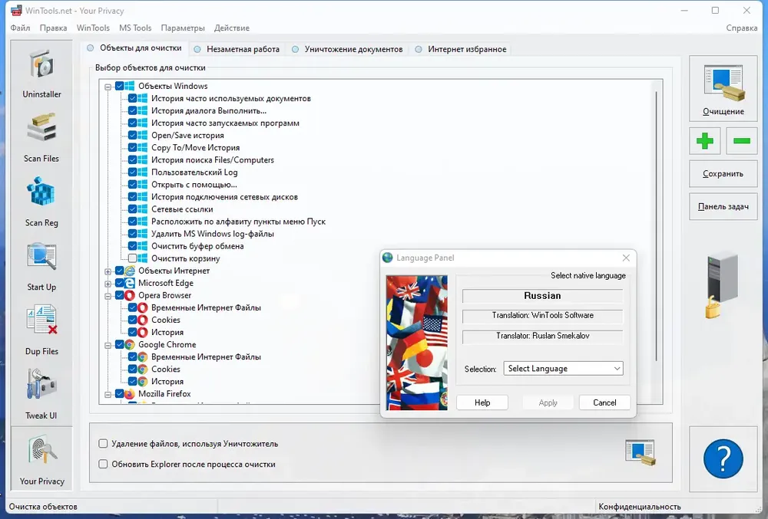Viewport: 768px width, 519px height.
Task: Click the green minus button
Action: (x=741, y=141)
